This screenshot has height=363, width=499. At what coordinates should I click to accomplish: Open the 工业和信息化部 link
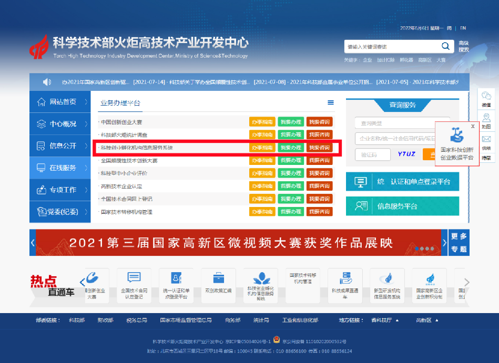tap(300, 320)
